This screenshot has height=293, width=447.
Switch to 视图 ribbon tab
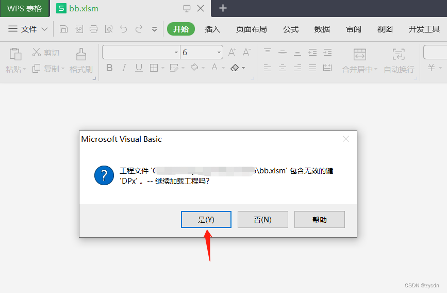[x=385, y=29]
